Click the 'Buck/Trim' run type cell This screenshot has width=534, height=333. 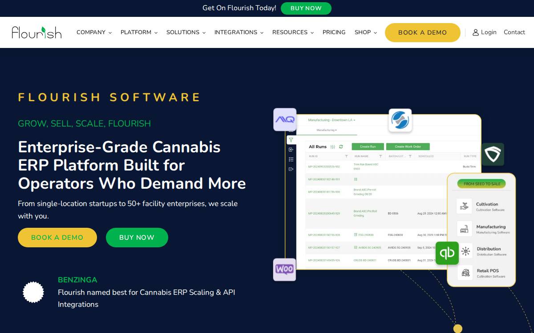click(469, 166)
